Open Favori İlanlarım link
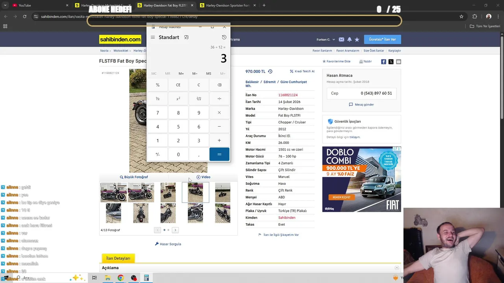 click(x=322, y=51)
